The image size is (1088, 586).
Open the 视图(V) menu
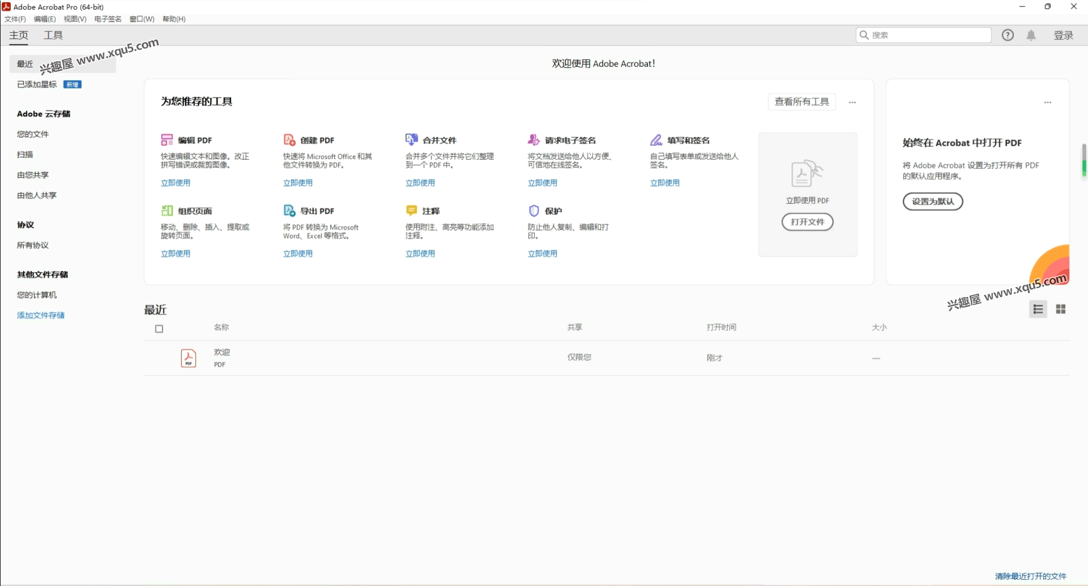click(75, 19)
